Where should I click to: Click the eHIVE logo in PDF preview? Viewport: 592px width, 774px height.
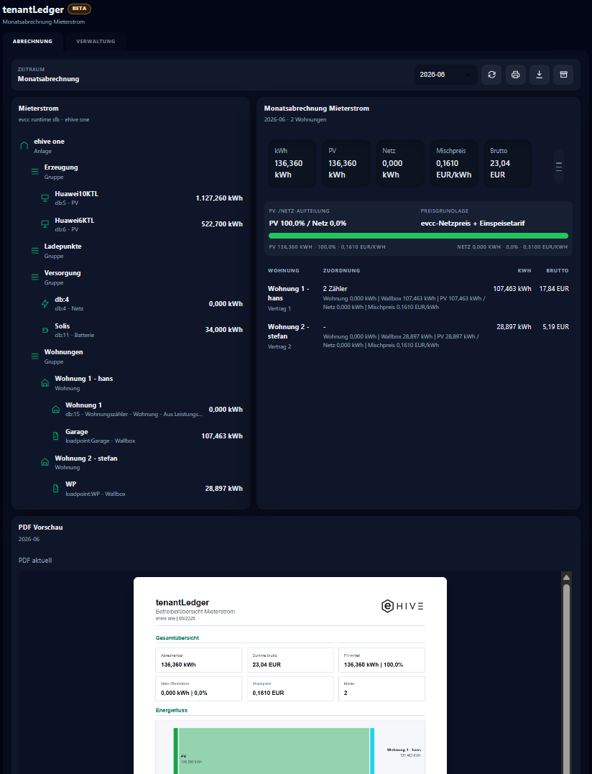402,606
